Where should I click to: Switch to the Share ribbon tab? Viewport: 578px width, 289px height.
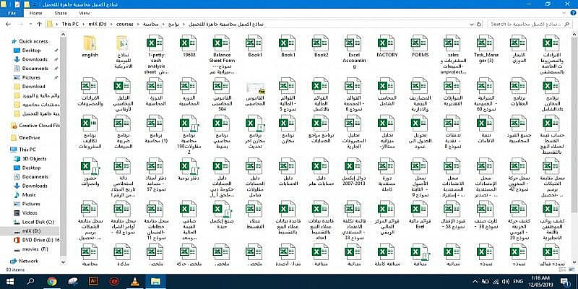(x=61, y=13)
